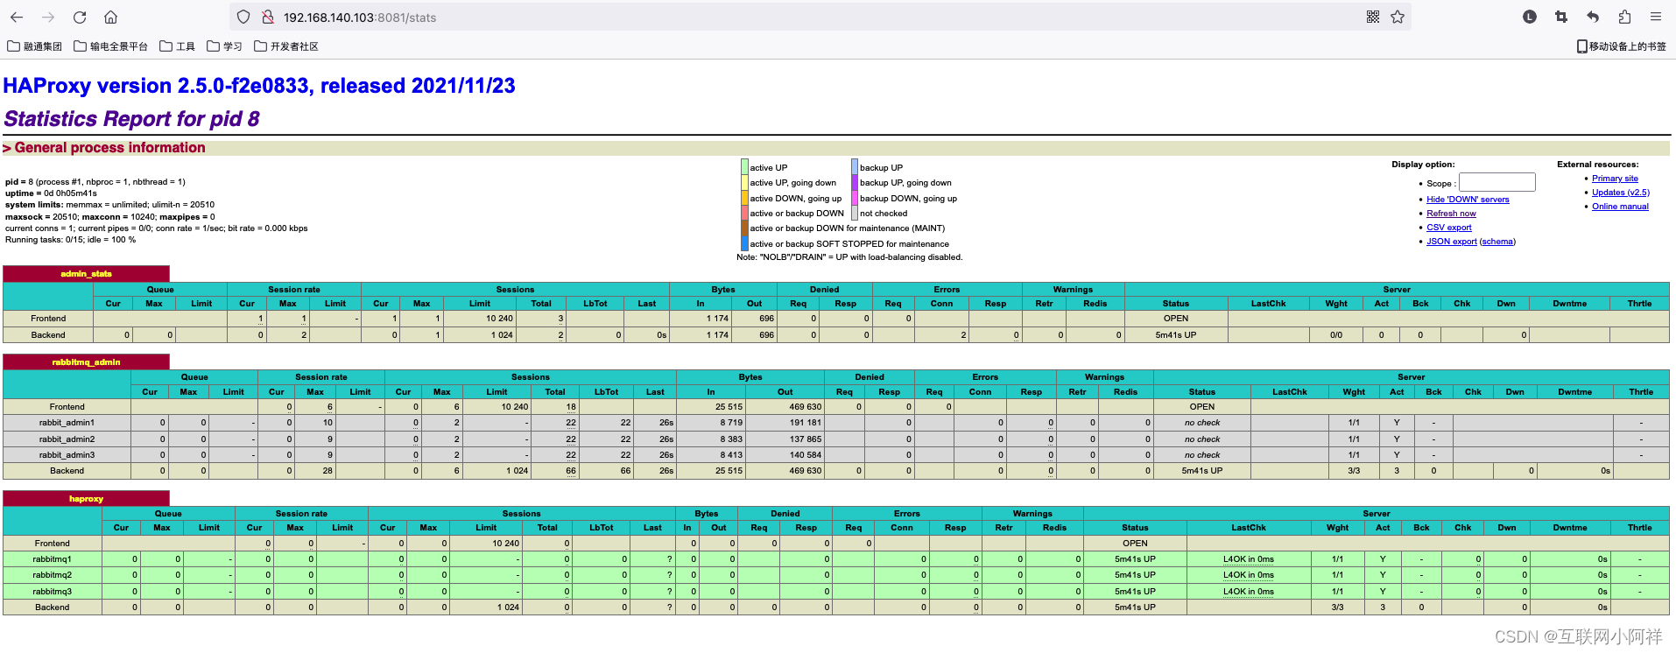Reload the stats page
This screenshot has width=1676, height=653.
(x=80, y=18)
